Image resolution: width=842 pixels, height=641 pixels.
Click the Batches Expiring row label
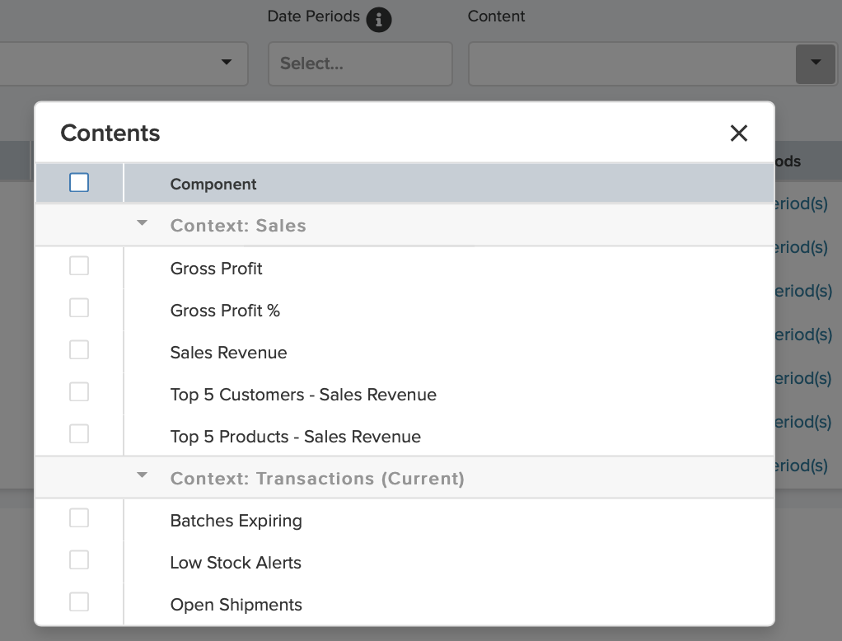tap(236, 521)
